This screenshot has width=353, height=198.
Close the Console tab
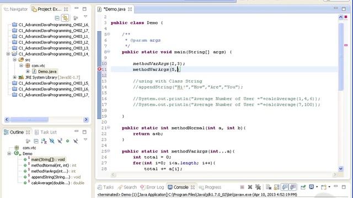[192, 187]
